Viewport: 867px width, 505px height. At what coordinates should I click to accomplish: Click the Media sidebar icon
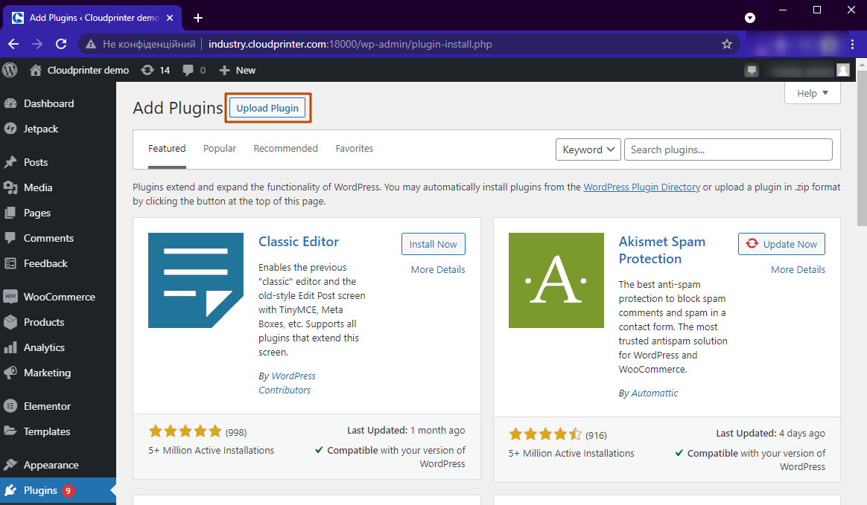pyautogui.click(x=10, y=187)
